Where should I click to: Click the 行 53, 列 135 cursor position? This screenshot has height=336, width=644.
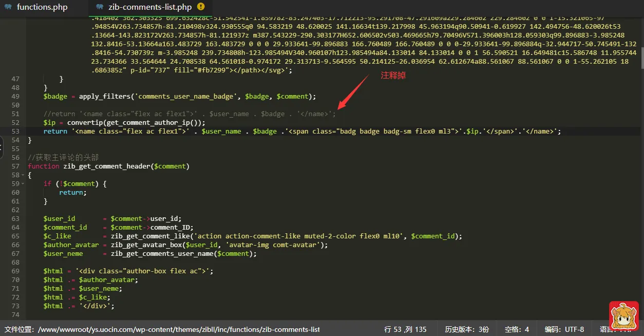[405, 329]
